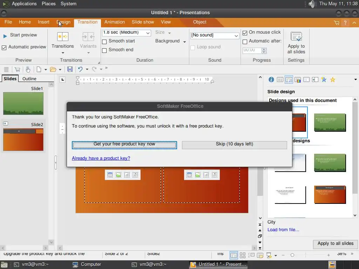Image resolution: width=359 pixels, height=269 pixels.
Task: Open the dropdown arrow next to new document
Action: pos(46,69)
